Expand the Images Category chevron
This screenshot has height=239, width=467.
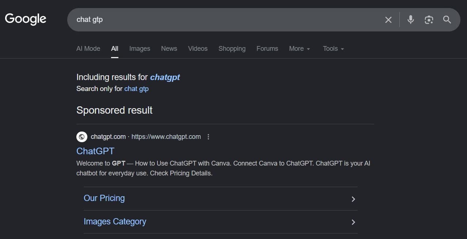353,222
